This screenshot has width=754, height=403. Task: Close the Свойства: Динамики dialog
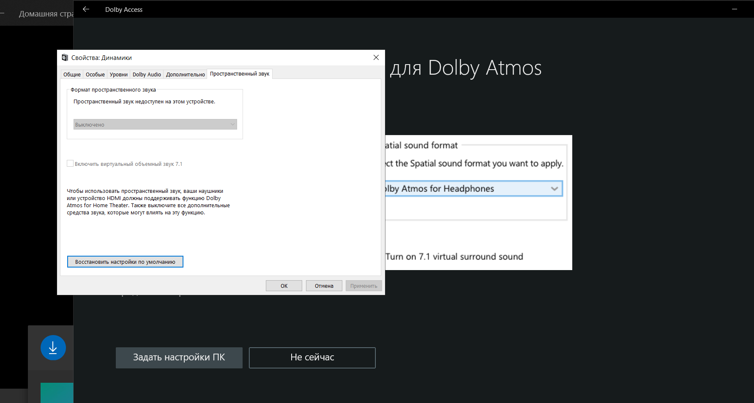[376, 57]
